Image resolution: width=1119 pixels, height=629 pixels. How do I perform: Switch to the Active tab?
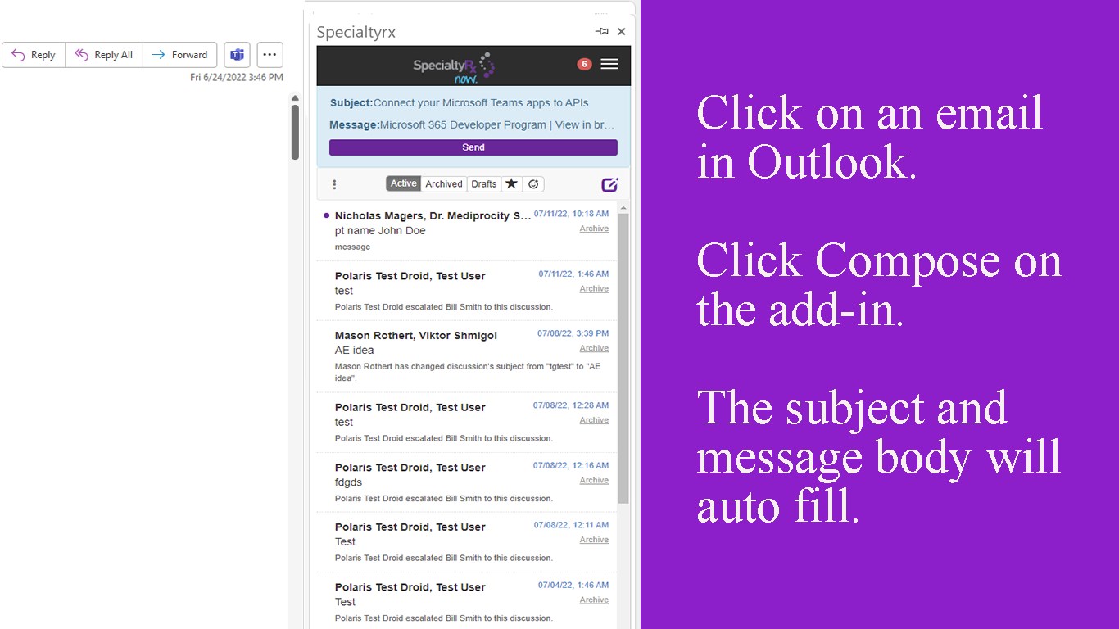pyautogui.click(x=404, y=183)
